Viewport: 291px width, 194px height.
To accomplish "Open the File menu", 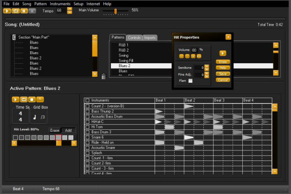I will 7,4.
